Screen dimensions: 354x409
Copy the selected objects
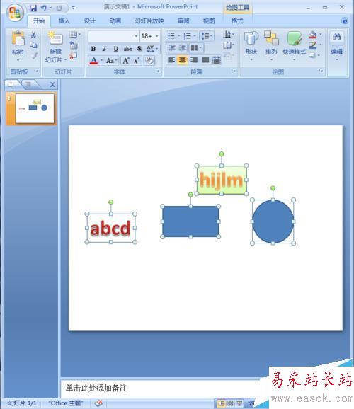33,45
